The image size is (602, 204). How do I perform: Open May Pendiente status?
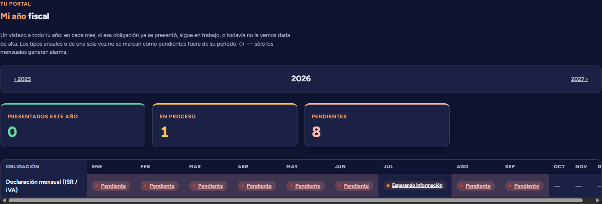[305, 186]
